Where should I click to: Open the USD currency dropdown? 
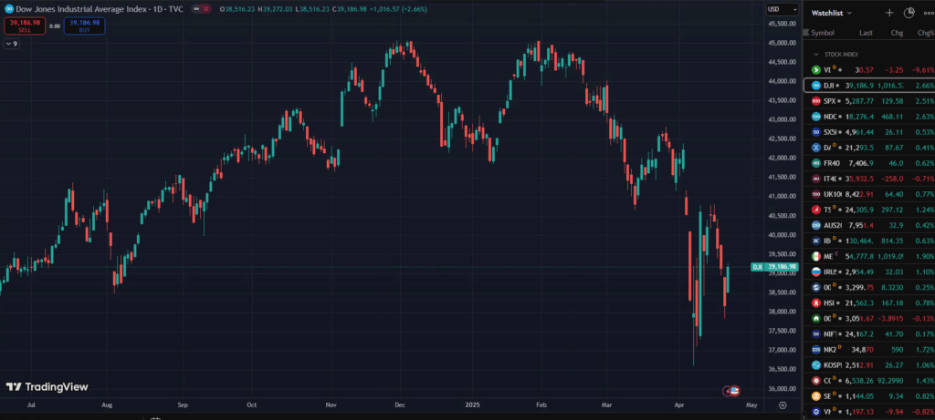click(x=783, y=9)
